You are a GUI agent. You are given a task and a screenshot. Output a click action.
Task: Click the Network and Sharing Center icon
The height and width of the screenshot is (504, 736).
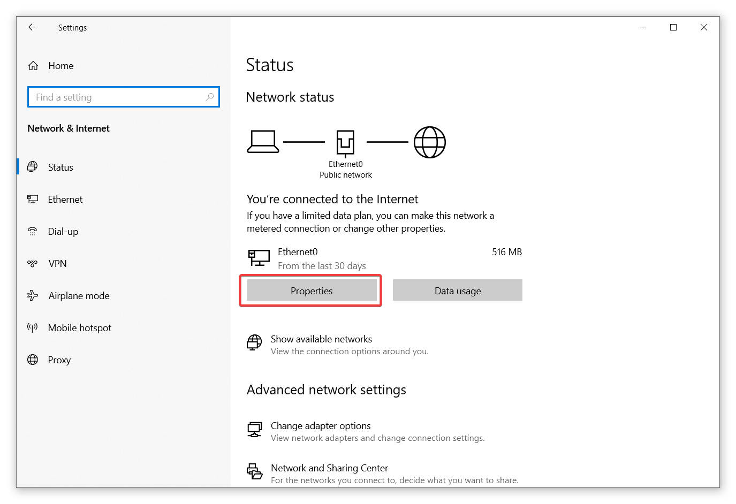coord(255,471)
